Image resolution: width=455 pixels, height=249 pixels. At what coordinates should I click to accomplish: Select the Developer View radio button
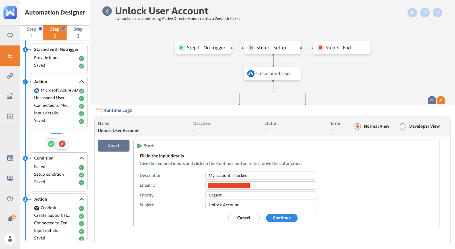pyautogui.click(x=403, y=126)
